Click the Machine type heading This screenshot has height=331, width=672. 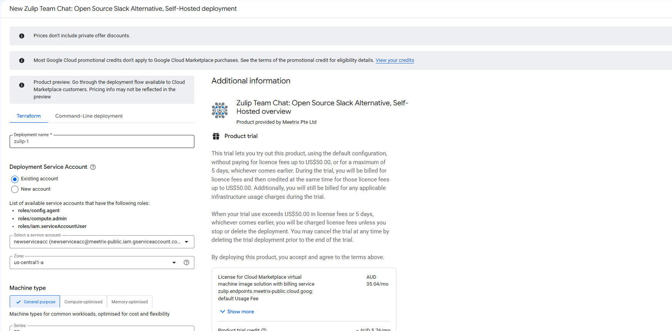coord(28,288)
